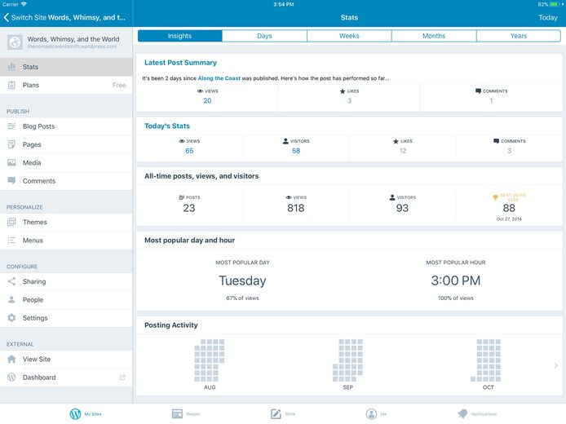
Task: Select the SEP posting activity grid
Action: click(347, 360)
